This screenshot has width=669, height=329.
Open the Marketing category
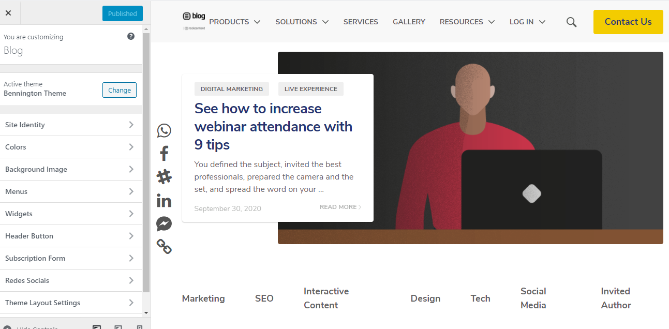[203, 298]
